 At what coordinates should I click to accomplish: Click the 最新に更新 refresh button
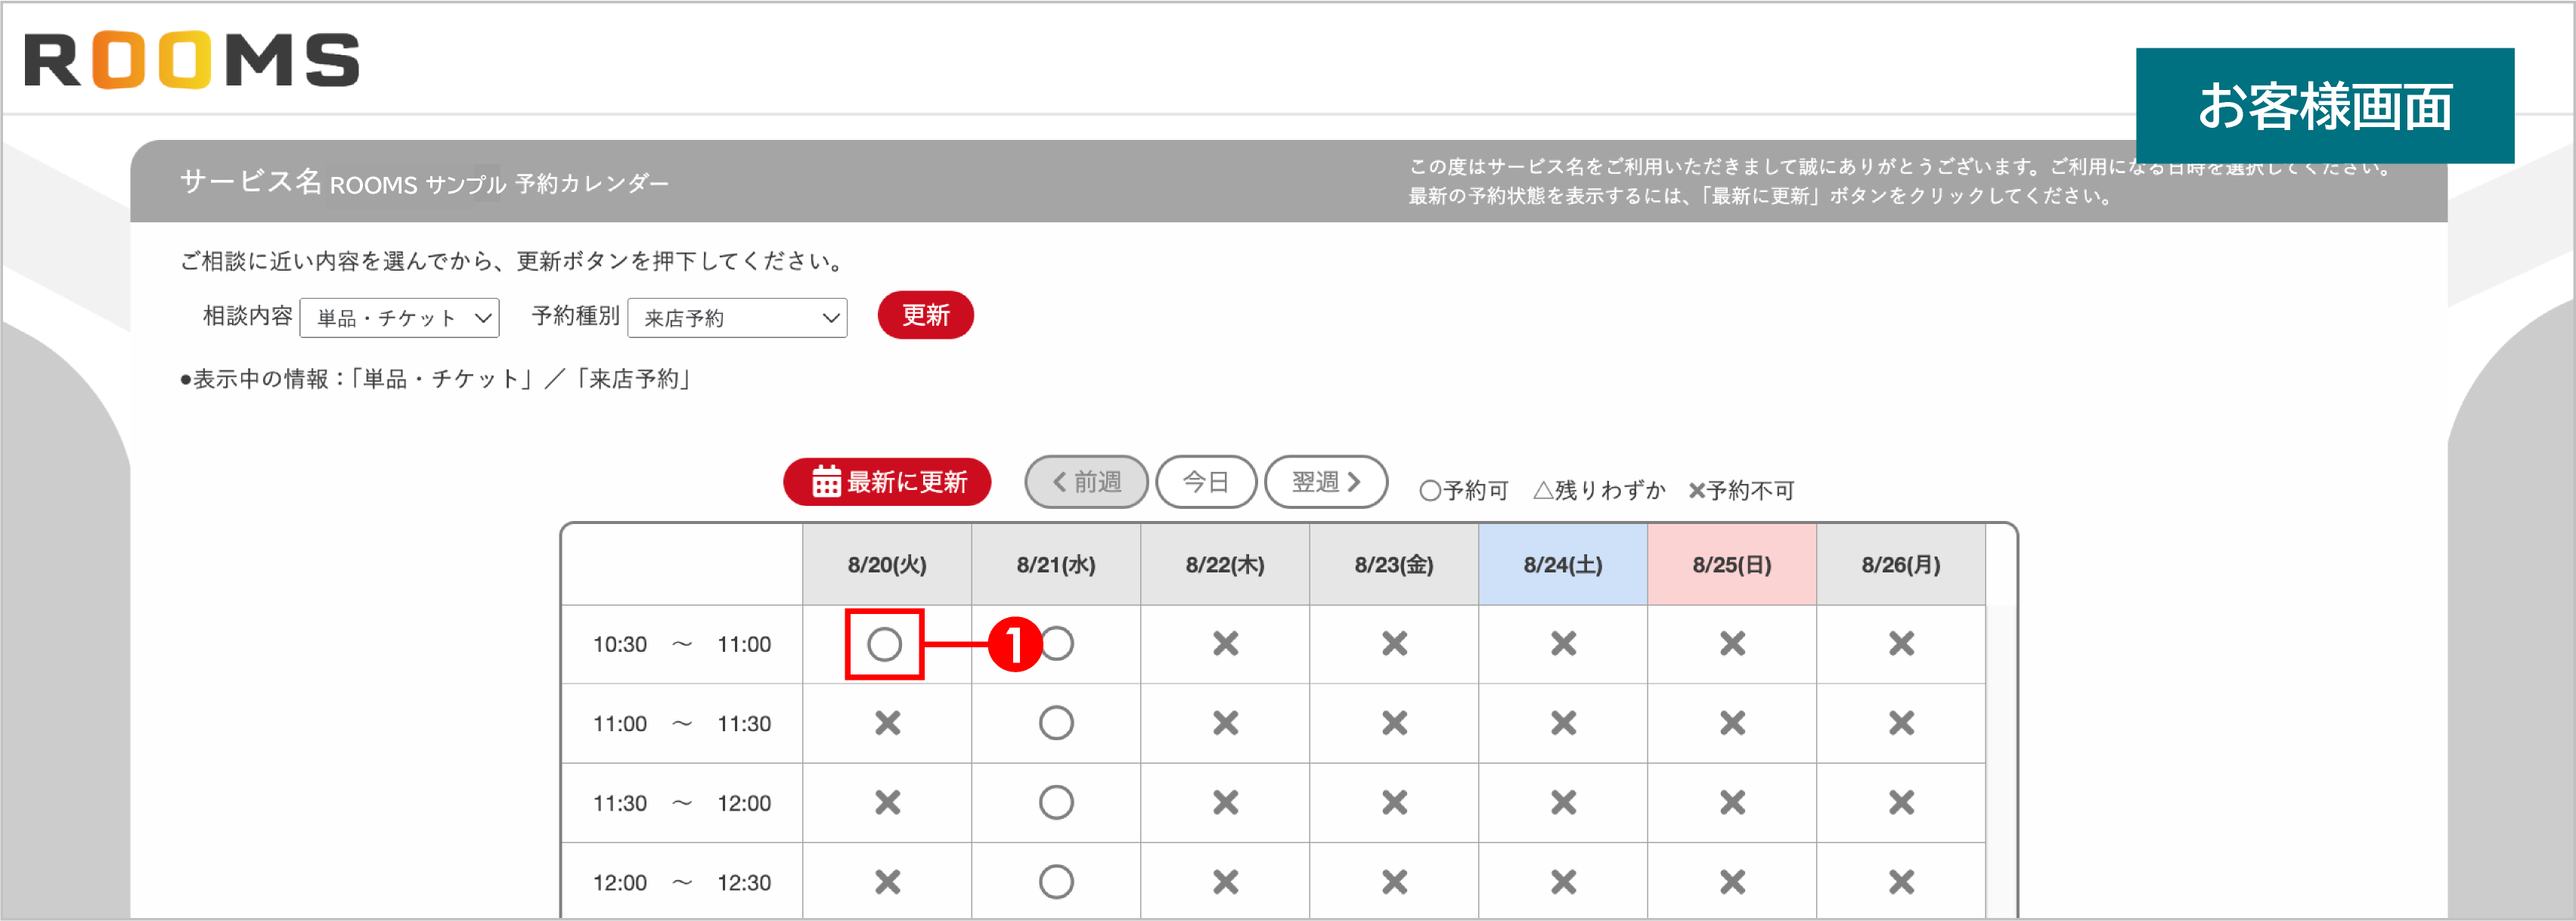coord(886,481)
